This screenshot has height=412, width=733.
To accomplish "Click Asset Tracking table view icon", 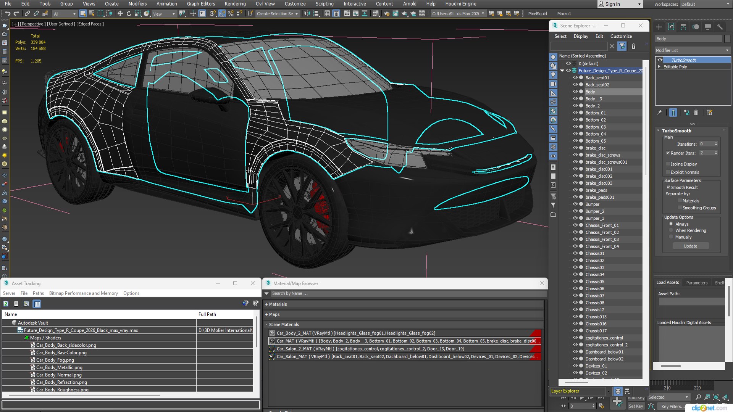I will tap(37, 304).
